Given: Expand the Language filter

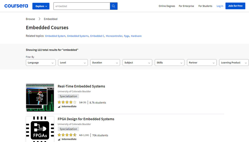Looking at the screenshot, I should pyautogui.click(x=41, y=63).
